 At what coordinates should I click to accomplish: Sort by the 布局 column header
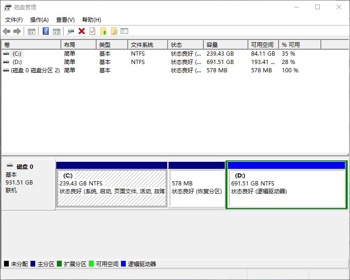pos(78,45)
